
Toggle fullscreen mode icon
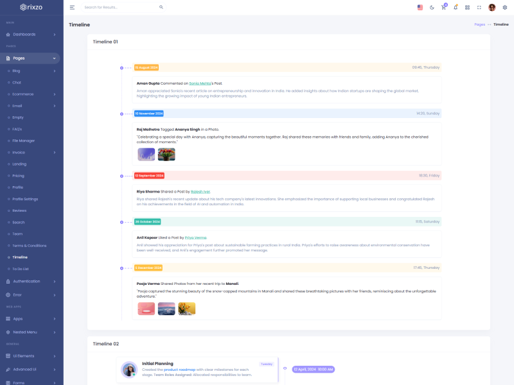point(479,7)
